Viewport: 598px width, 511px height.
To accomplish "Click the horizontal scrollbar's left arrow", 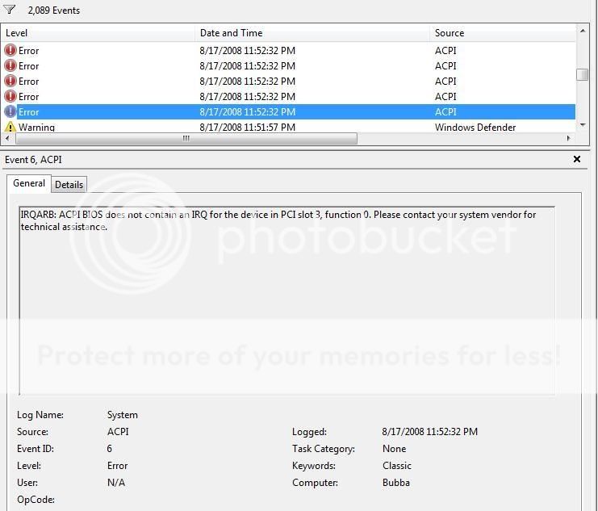I will 6,139.
